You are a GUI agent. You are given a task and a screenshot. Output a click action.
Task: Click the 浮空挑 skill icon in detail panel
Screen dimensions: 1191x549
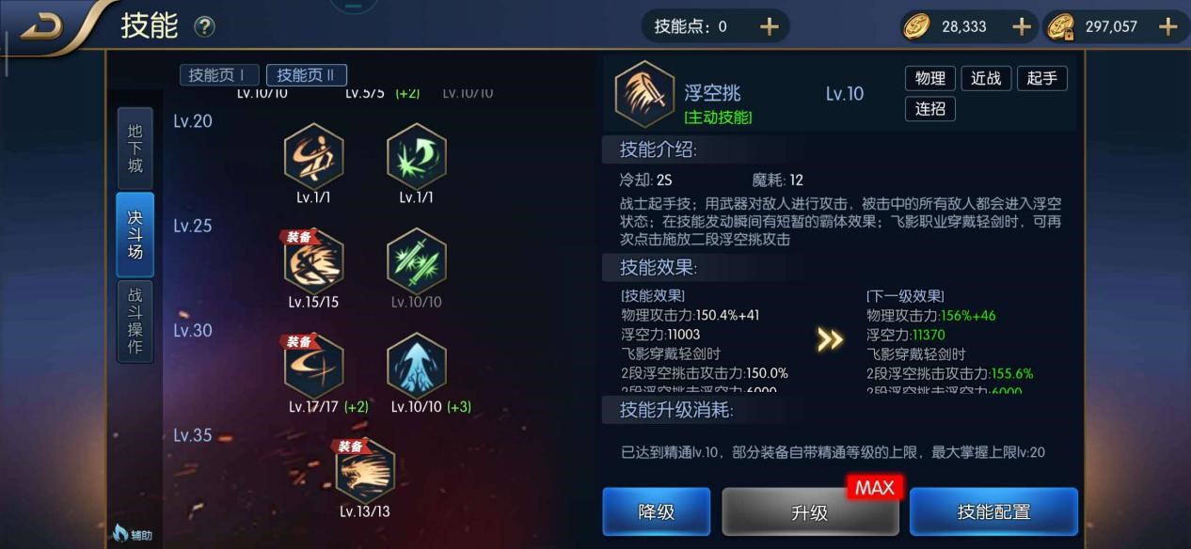click(644, 93)
